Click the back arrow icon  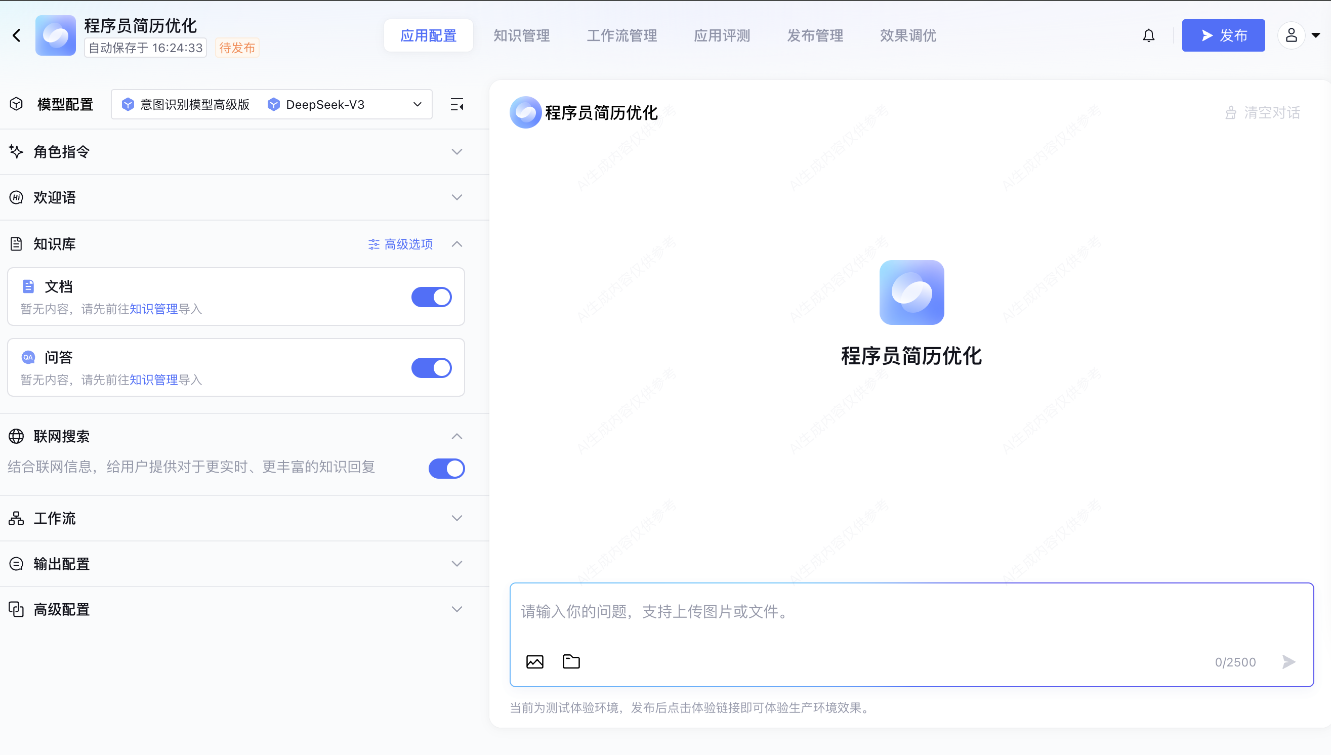17,35
